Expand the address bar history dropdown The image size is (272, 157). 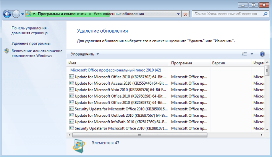click(x=178, y=14)
